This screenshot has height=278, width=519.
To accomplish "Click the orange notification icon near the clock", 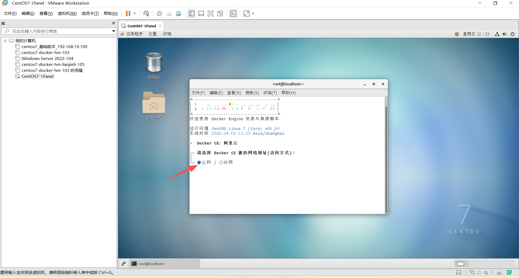I will point(457,34).
